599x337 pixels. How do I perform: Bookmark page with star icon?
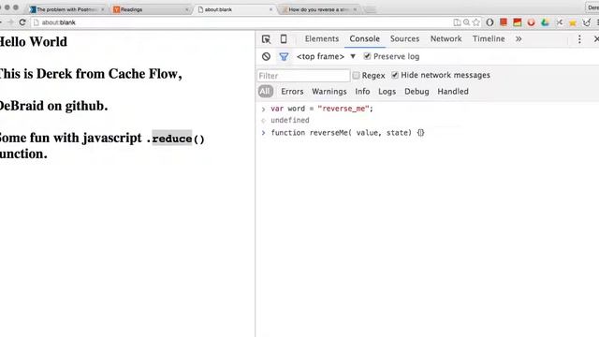coord(476,22)
